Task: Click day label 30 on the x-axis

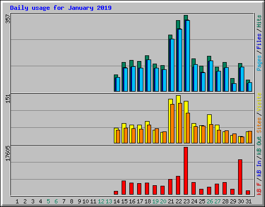Action: point(241,201)
